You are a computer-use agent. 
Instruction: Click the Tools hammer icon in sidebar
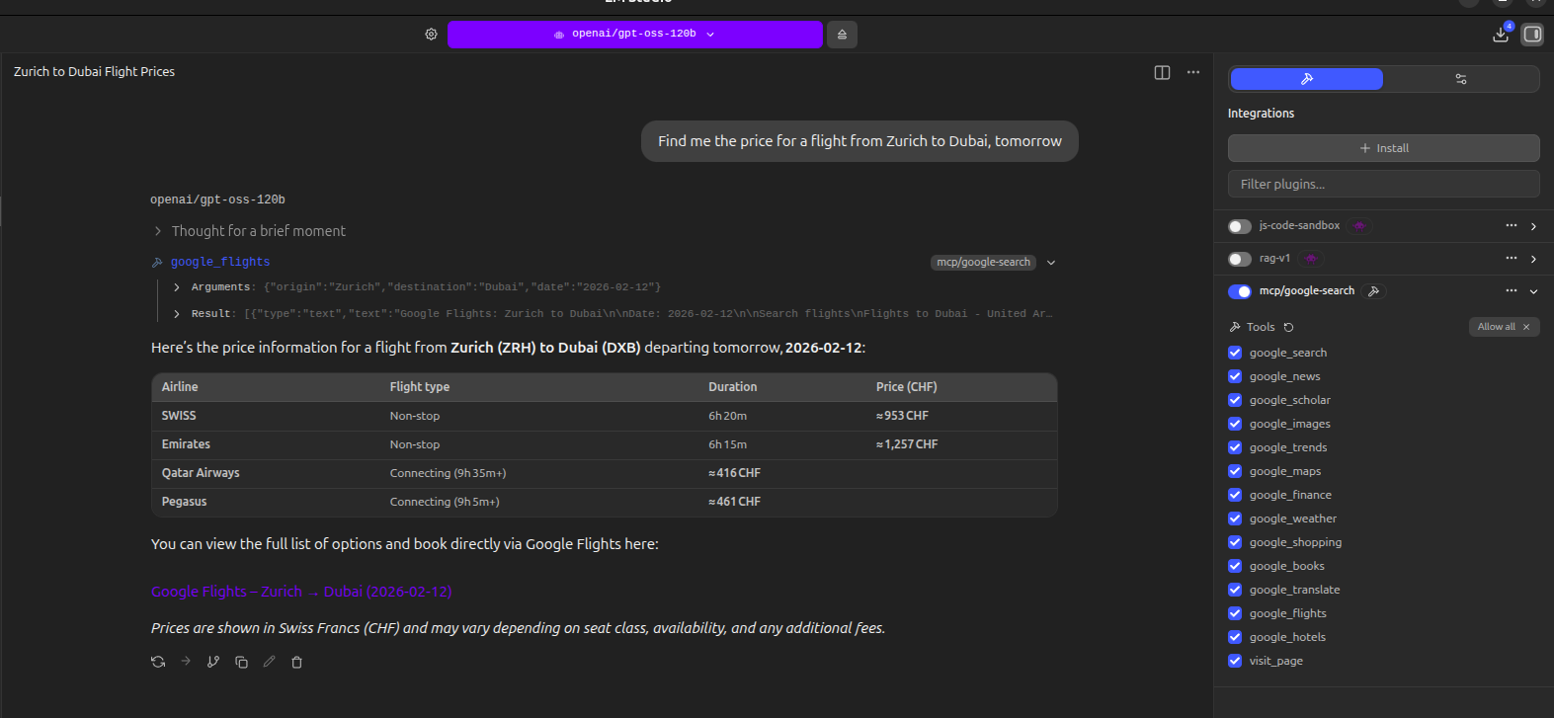point(1235,327)
